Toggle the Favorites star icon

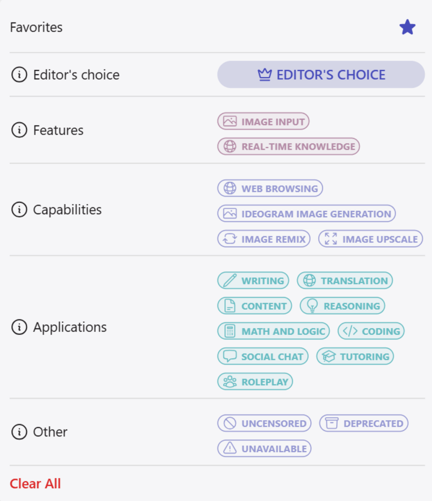[x=408, y=27]
